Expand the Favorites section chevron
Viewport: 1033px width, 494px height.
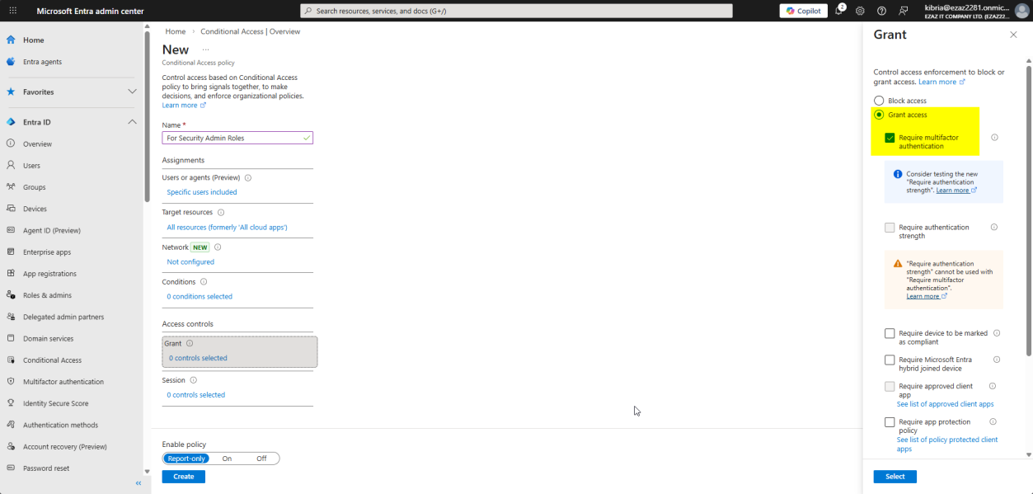(132, 92)
